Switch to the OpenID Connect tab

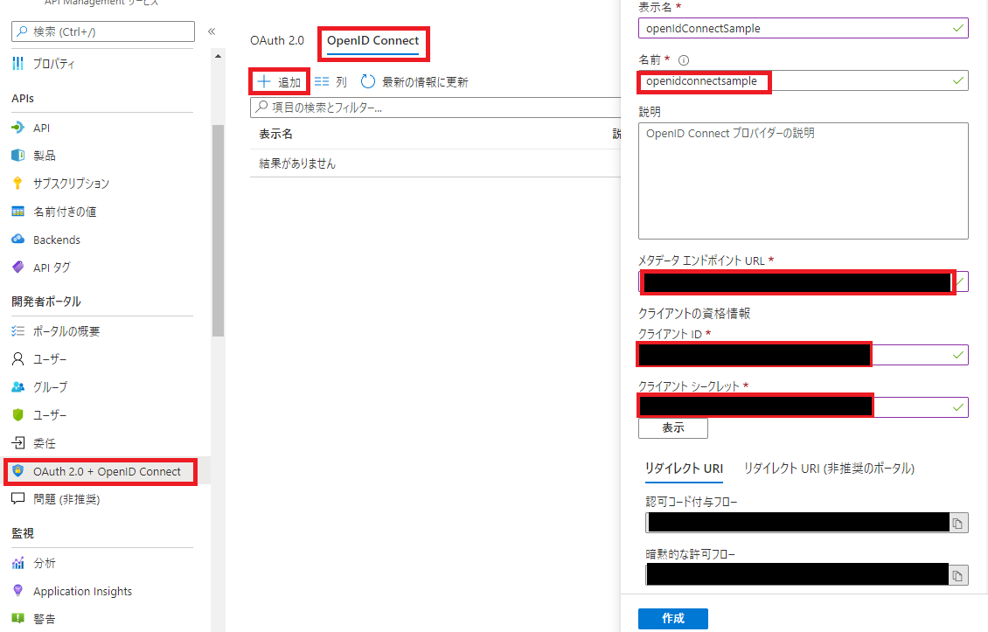(373, 42)
